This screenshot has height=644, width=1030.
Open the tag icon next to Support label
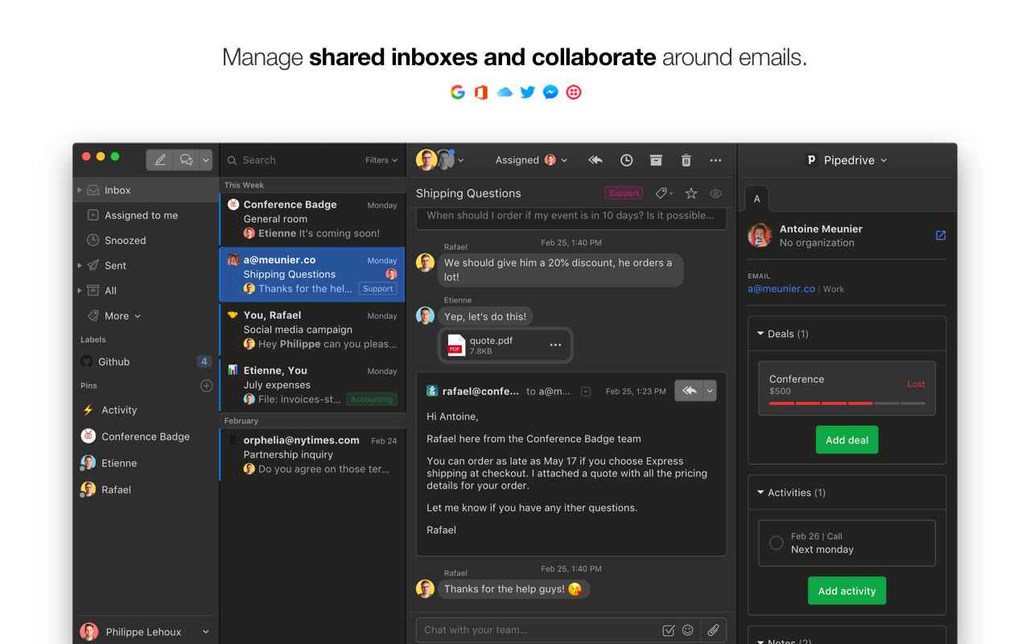click(x=661, y=193)
